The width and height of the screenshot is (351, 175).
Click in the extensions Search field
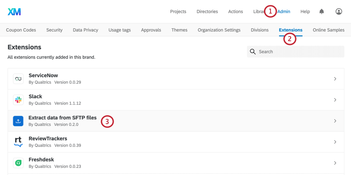point(296,51)
